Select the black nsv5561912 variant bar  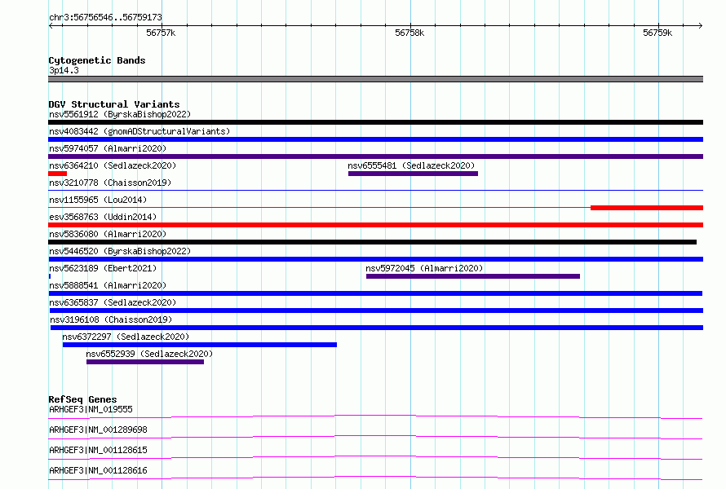[x=375, y=122]
